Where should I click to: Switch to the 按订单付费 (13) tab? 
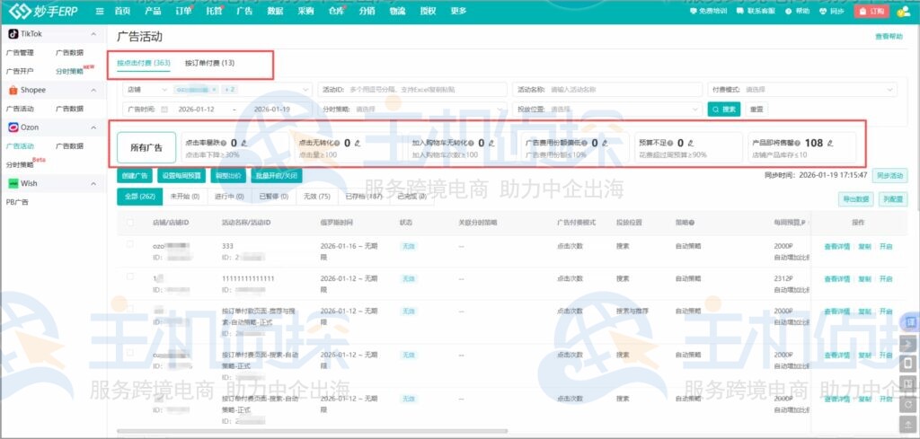tap(209, 64)
